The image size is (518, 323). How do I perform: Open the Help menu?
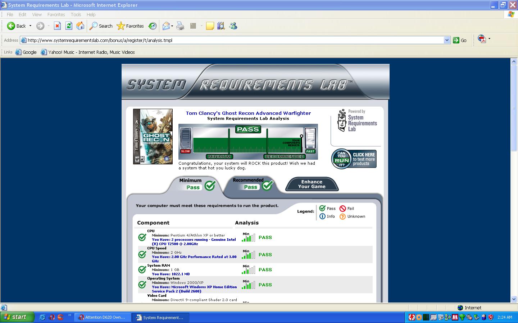(x=91, y=14)
